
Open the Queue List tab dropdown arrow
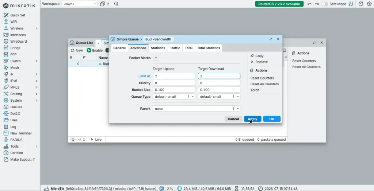(98, 43)
